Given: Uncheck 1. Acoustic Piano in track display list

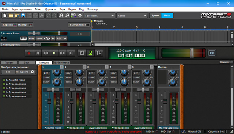Looking at the screenshot, I should coord(4,80).
